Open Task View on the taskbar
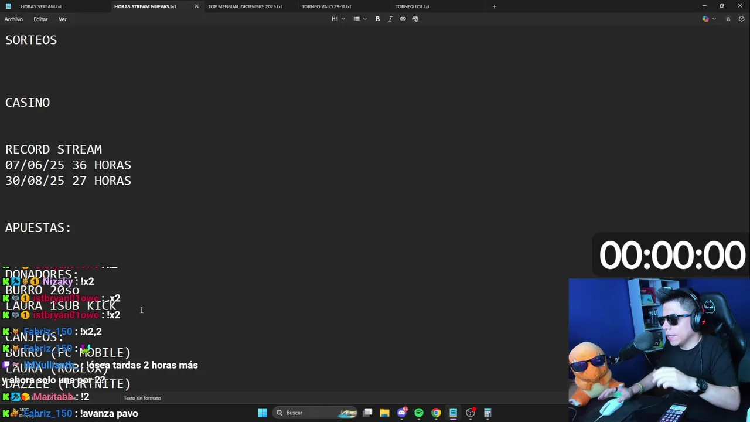 pos(367,413)
